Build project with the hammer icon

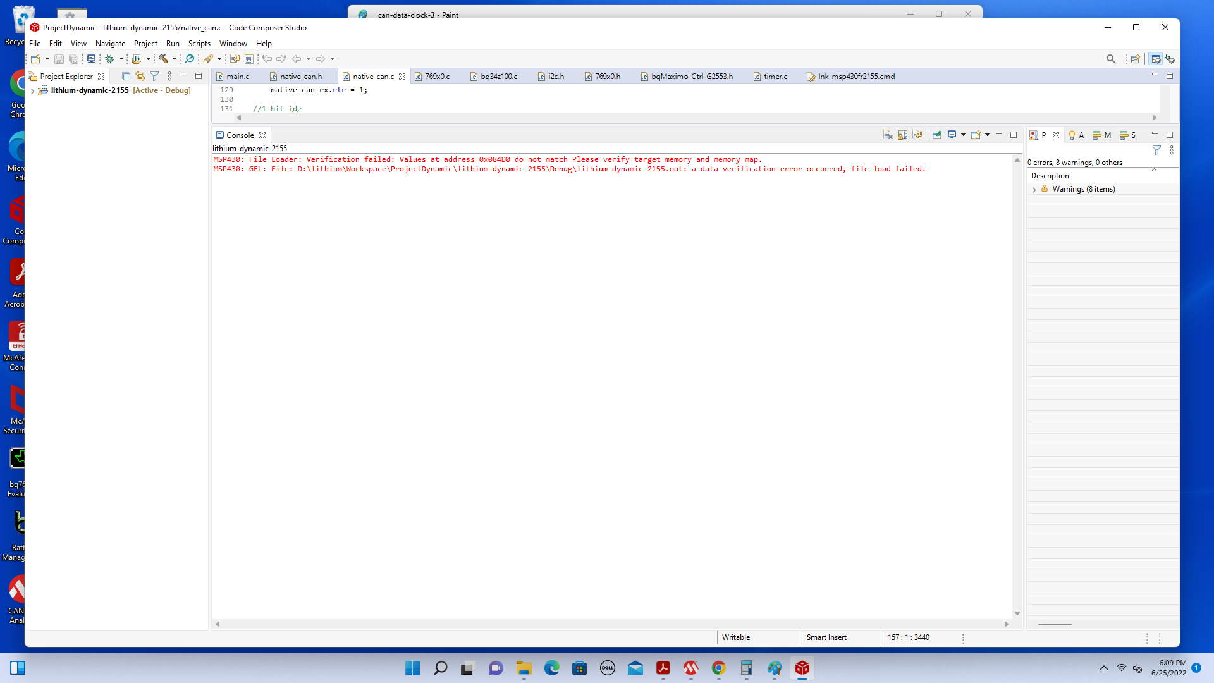(163, 59)
